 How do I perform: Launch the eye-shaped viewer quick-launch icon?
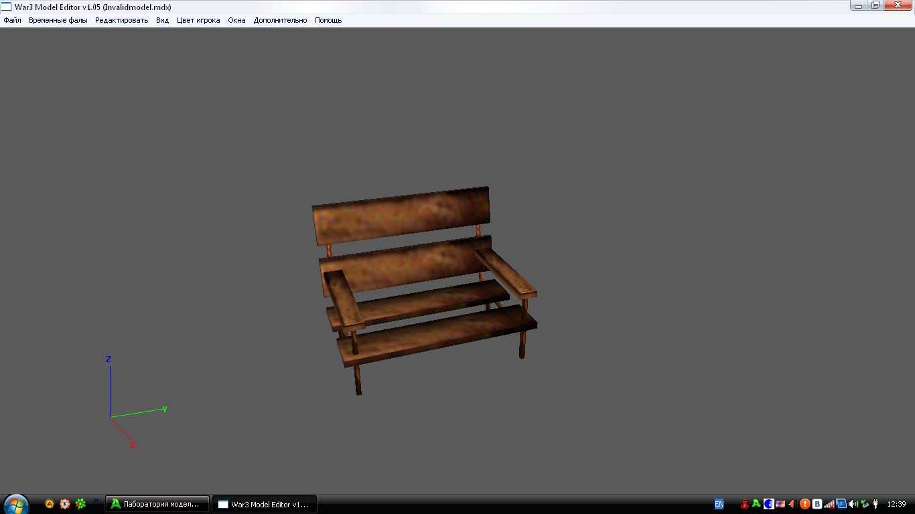coord(65,504)
